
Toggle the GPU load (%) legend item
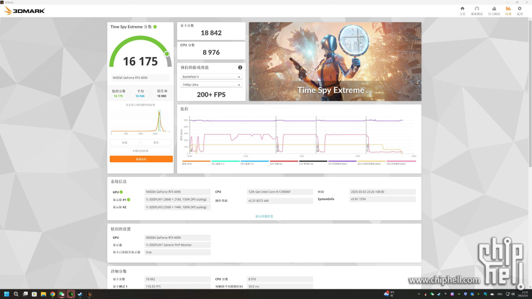tap(283, 162)
